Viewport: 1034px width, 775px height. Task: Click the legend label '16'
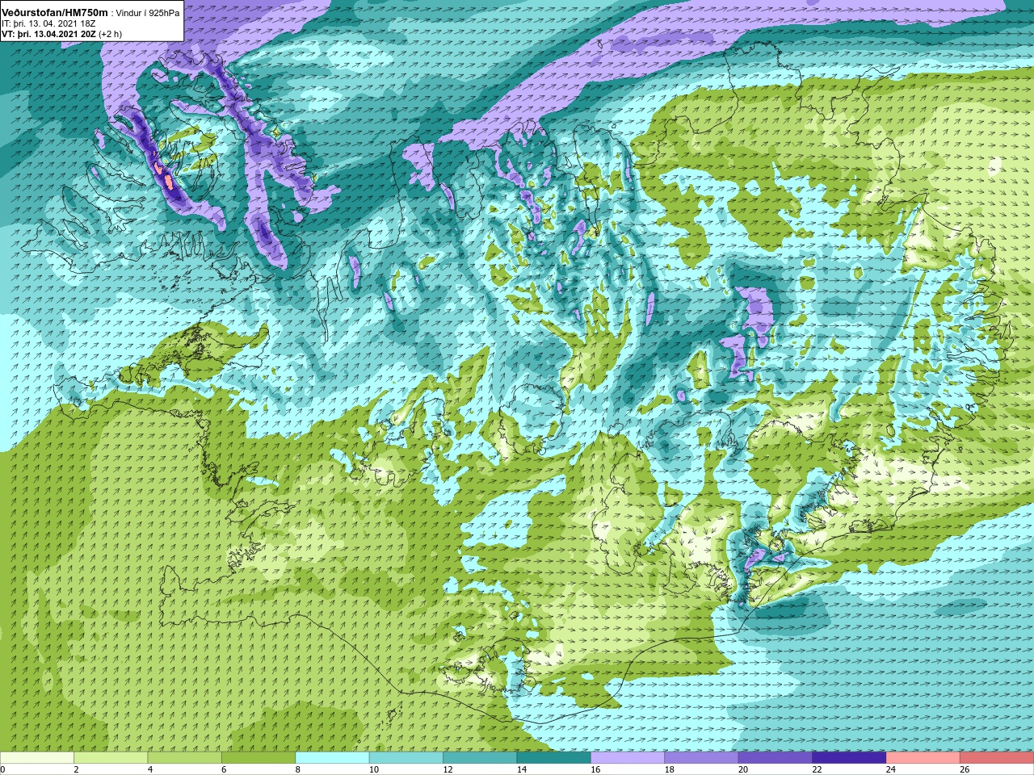click(595, 769)
